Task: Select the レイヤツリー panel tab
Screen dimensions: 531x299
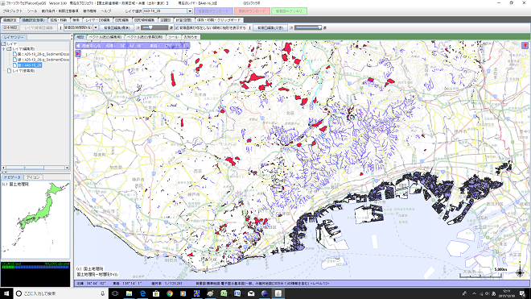Action: pyautogui.click(x=14, y=37)
